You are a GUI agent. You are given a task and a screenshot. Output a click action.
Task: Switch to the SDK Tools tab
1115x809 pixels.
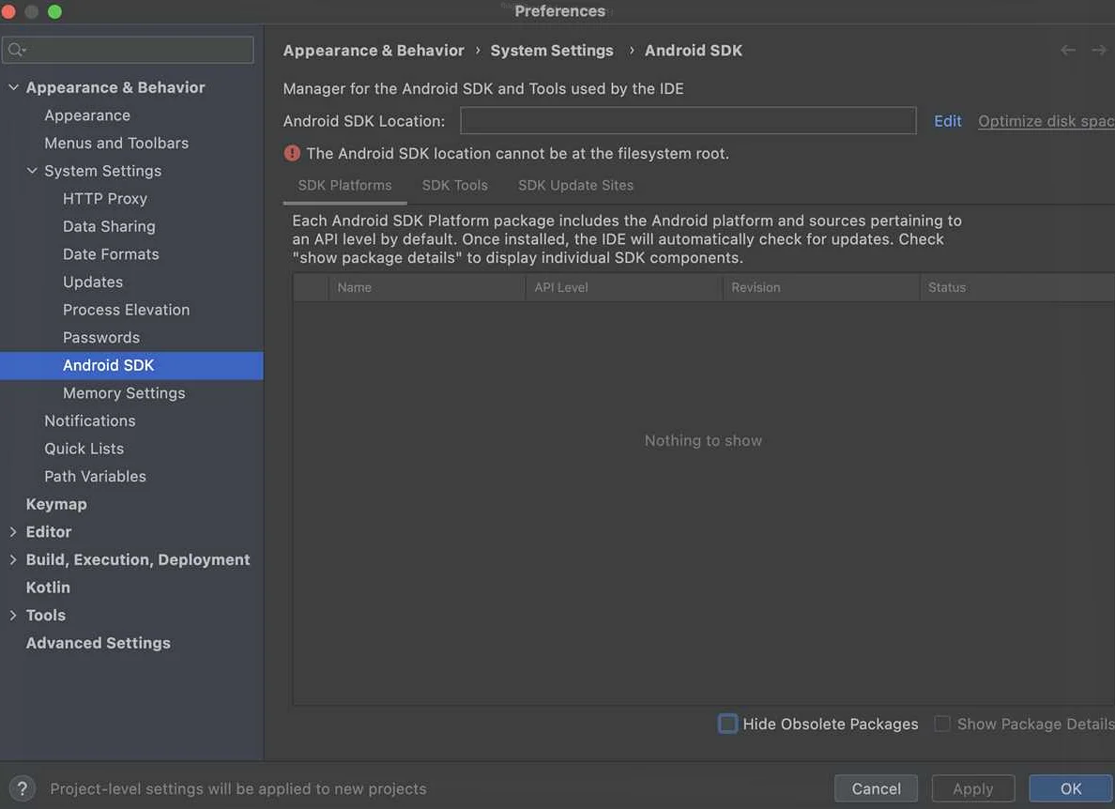pos(455,186)
